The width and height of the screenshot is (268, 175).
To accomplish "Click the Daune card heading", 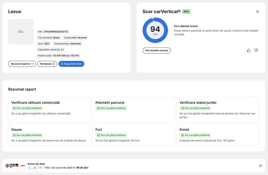I will [x=17, y=130].
